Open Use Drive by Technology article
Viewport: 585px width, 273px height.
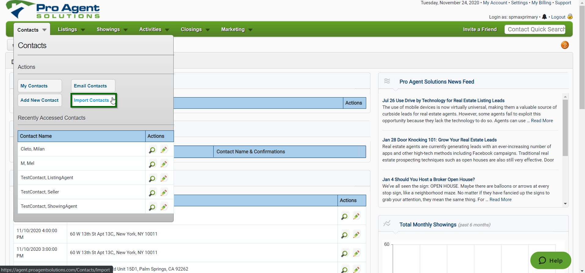(x=443, y=101)
